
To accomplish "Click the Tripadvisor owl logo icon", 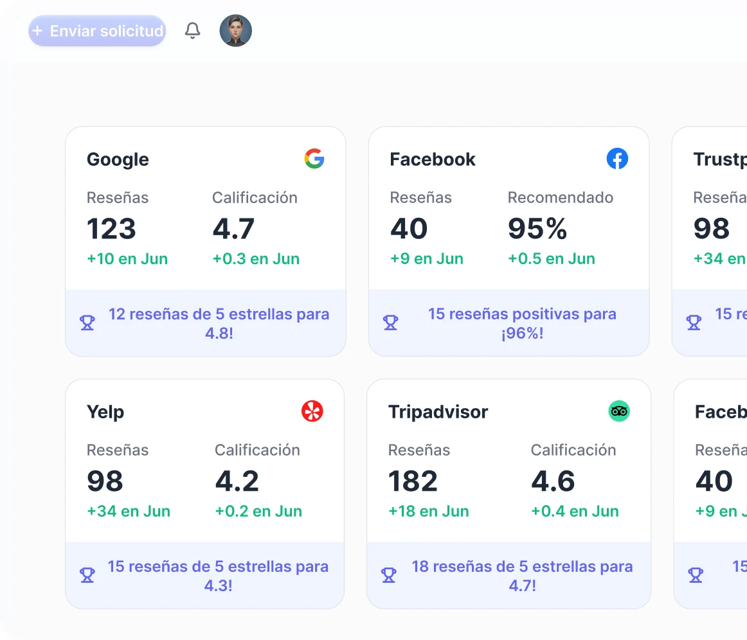I will click(619, 411).
